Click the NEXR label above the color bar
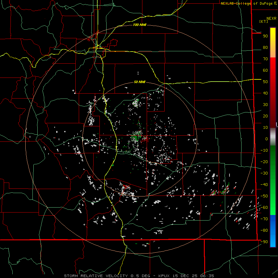 point(271,19)
